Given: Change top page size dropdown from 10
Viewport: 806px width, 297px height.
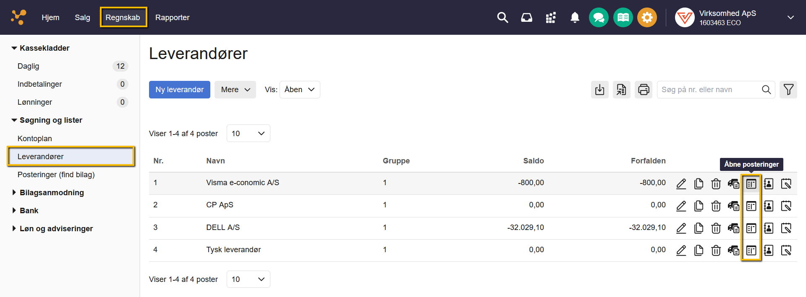Looking at the screenshot, I should tap(248, 133).
